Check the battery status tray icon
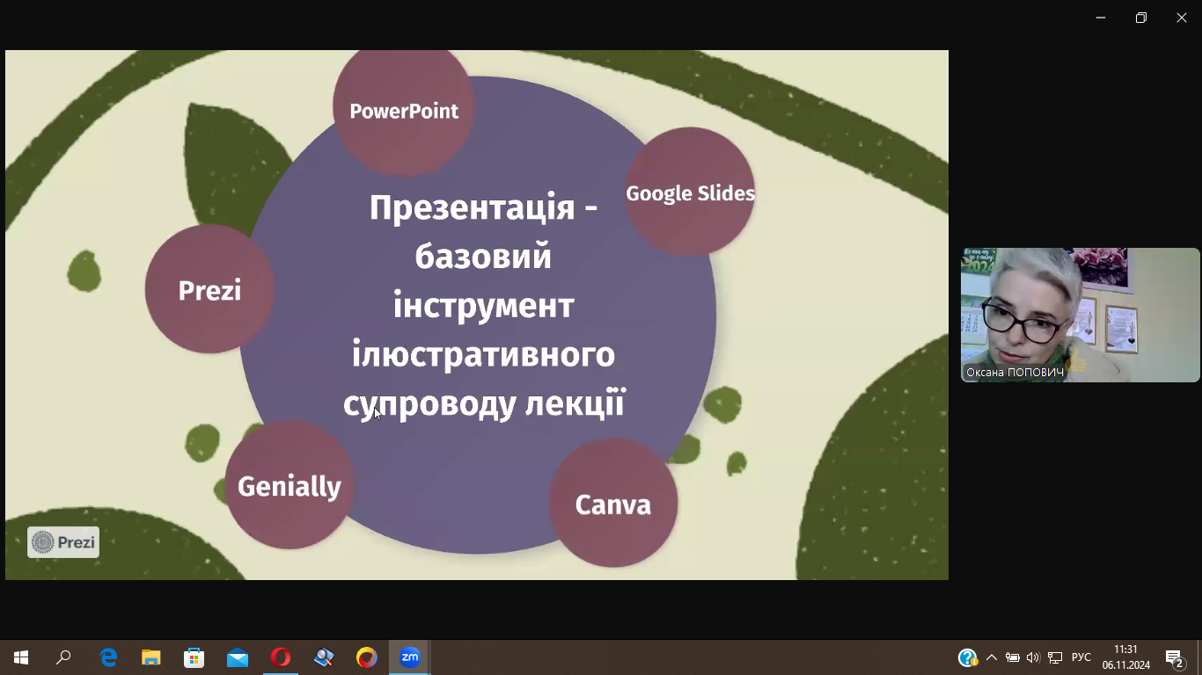 pyautogui.click(x=1013, y=657)
